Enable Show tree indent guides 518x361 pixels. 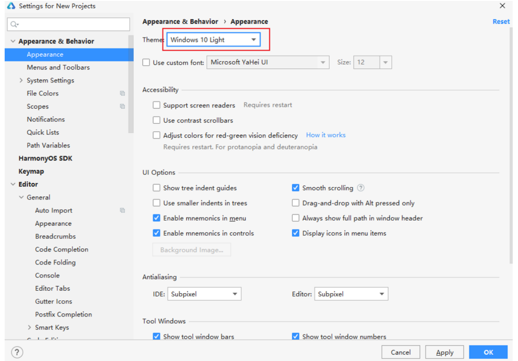[x=156, y=188]
